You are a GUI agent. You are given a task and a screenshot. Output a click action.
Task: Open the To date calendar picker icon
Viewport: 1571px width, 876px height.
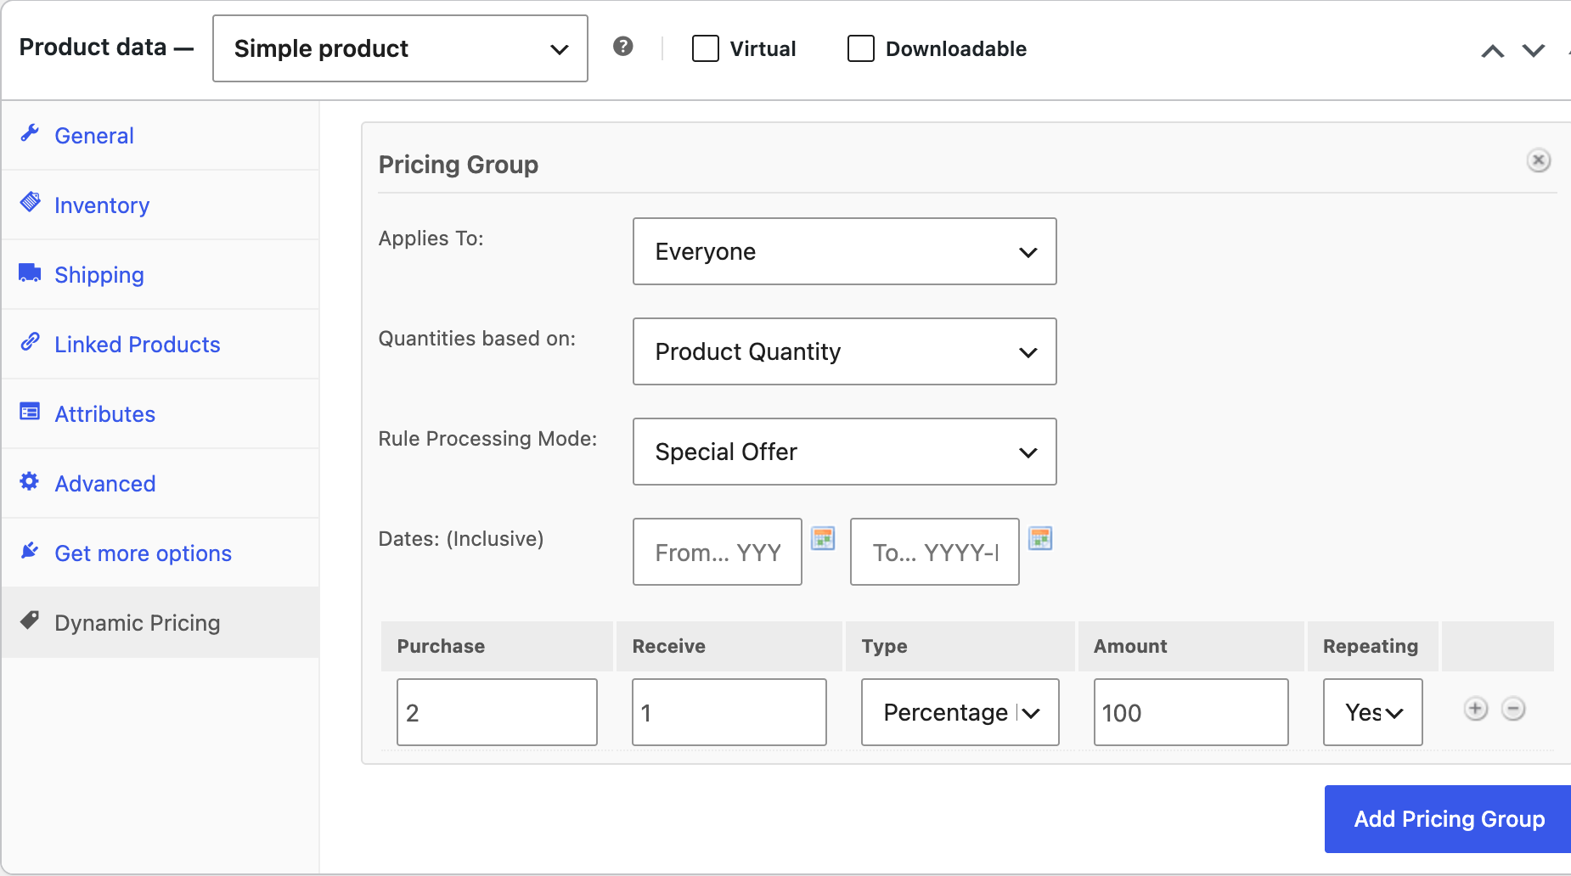(x=1040, y=538)
